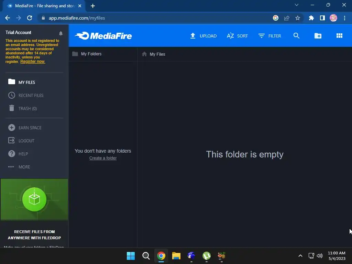Open uTorrent from the taskbar
The image size is (352, 264).
tap(207, 256)
